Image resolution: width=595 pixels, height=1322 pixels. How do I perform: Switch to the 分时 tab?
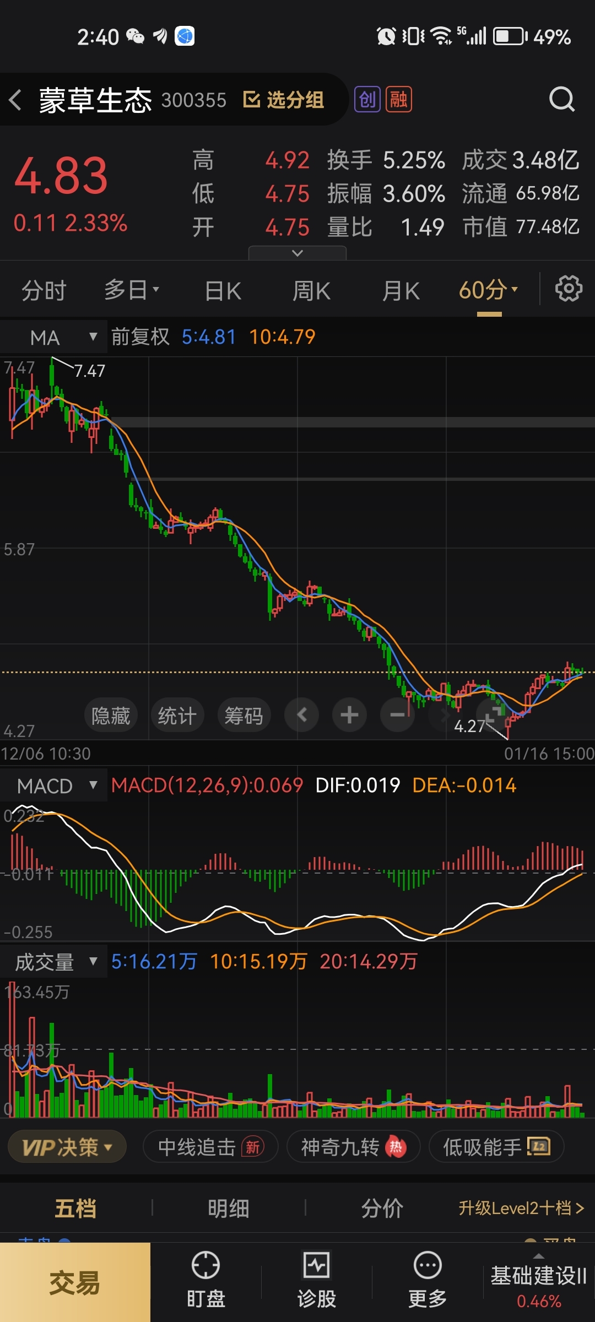44,290
